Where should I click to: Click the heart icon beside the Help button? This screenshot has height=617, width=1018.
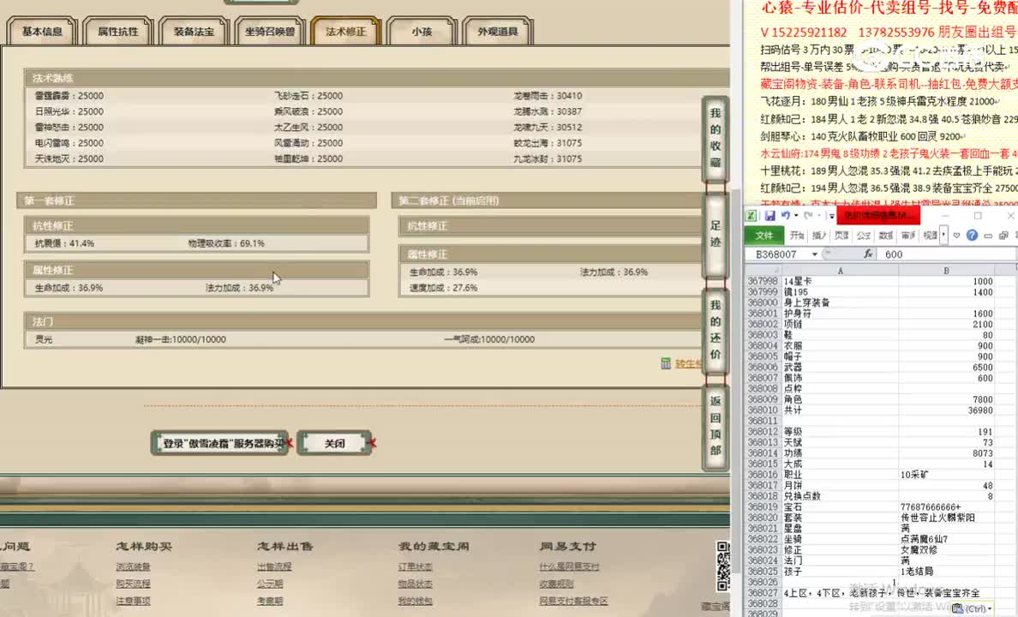955,235
